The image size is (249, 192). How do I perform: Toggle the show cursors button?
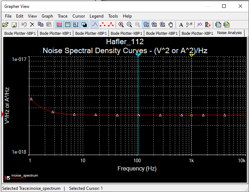(76, 25)
